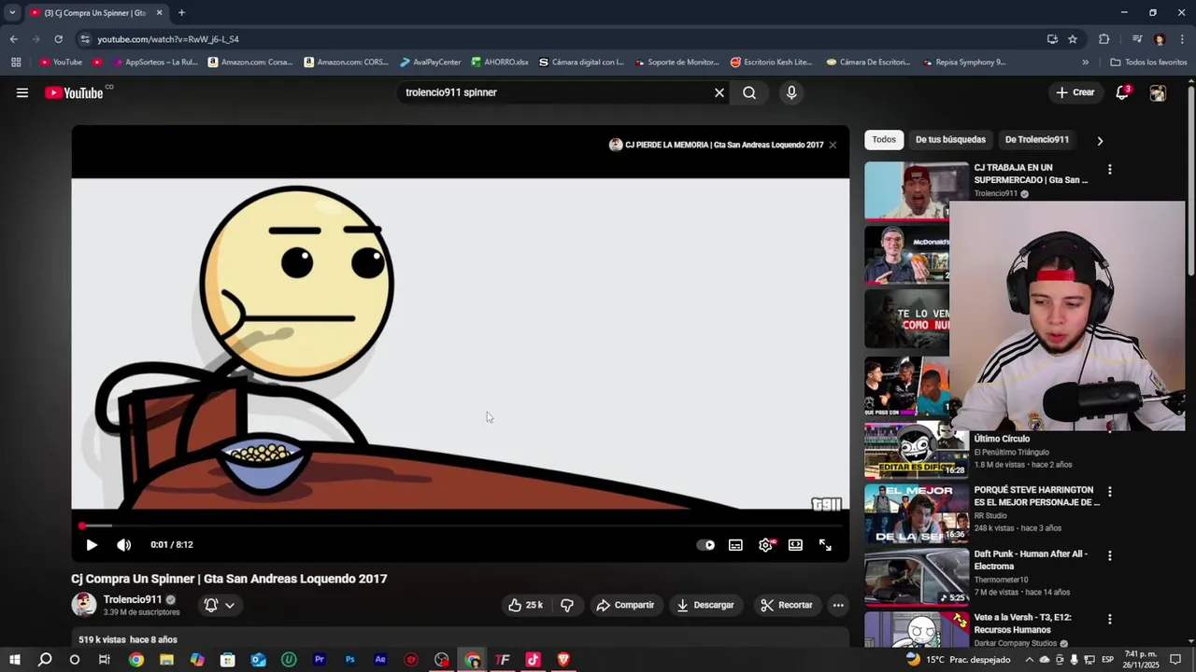
Task: Toggle autoplay switch in the player
Action: point(705,545)
